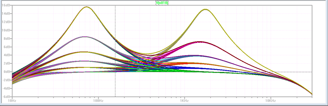
Task: Click the V(n010) trace label
Action: click(162, 3)
